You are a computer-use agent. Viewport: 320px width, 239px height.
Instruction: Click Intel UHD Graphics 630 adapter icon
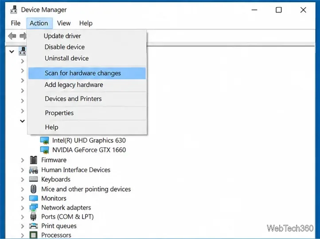(x=44, y=140)
